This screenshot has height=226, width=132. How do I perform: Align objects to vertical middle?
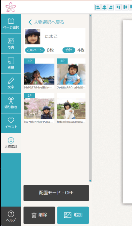[x=125, y=7]
